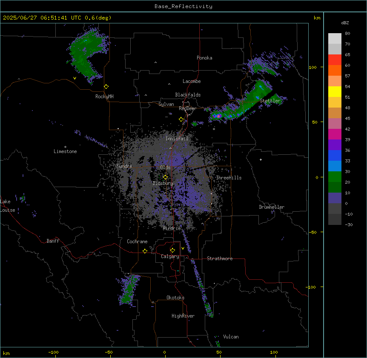Click the brown 45-48 dBZ legend swatch
The height and width of the screenshot is (358, 367).
[x=335, y=113]
